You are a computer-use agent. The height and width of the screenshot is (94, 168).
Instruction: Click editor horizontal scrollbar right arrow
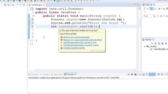pos(135,70)
